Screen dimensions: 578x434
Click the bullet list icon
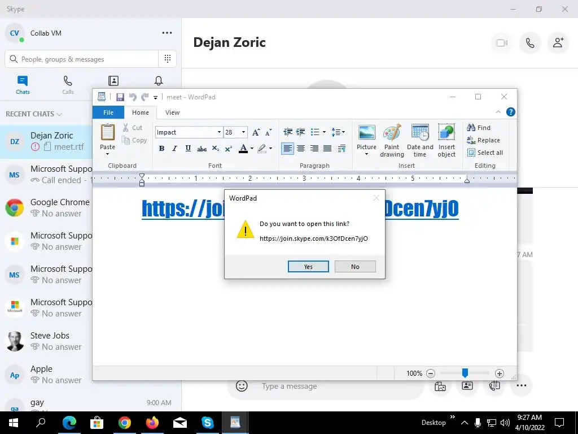(x=315, y=132)
